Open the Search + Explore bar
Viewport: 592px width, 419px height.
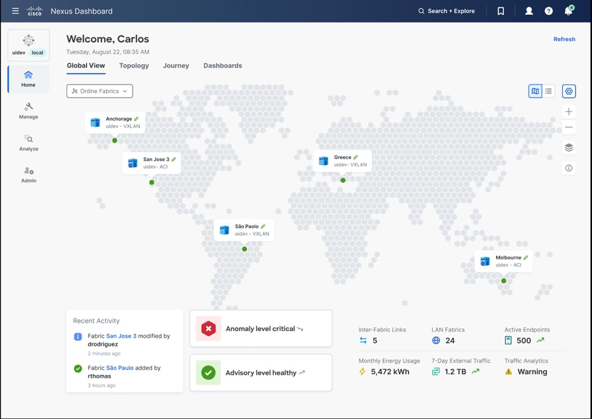tap(446, 10)
